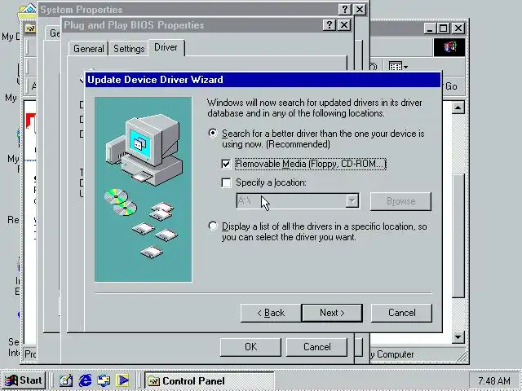Click Control Panel scrollbar up arrow
The image size is (522, 391).
click(x=458, y=108)
